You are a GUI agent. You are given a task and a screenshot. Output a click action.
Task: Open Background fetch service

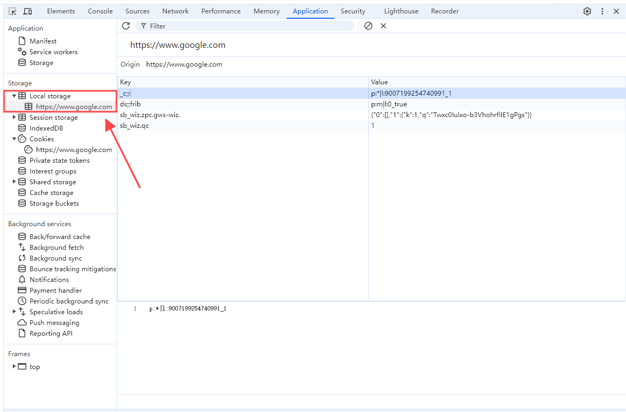56,247
